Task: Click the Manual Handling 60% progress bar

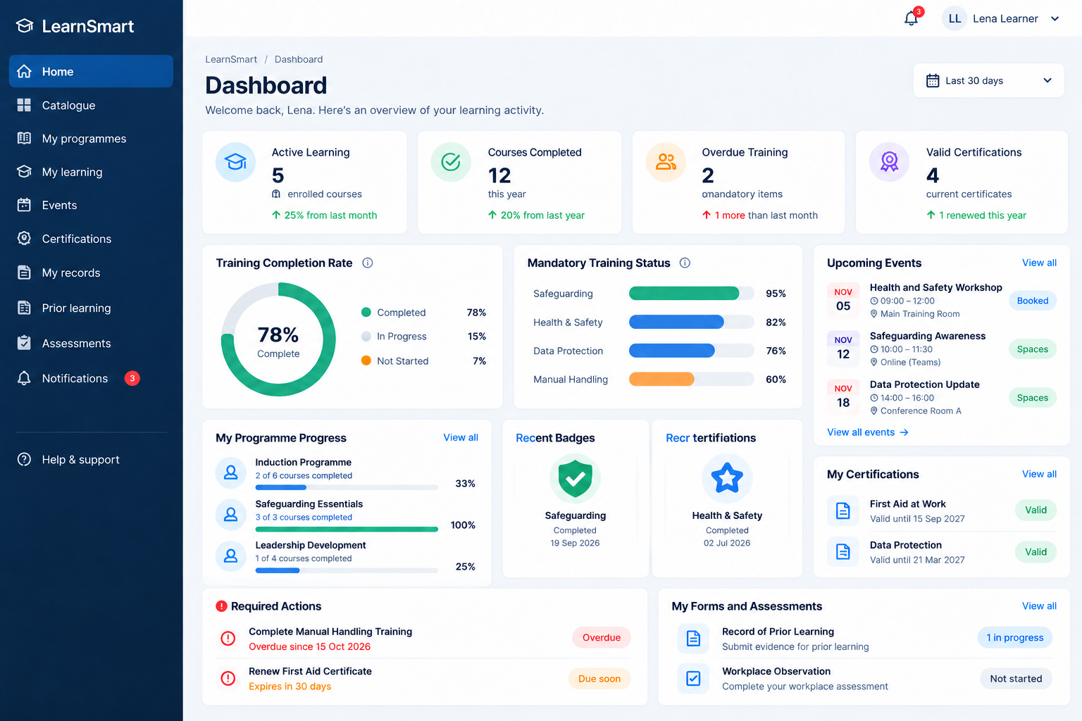Action: (x=692, y=380)
